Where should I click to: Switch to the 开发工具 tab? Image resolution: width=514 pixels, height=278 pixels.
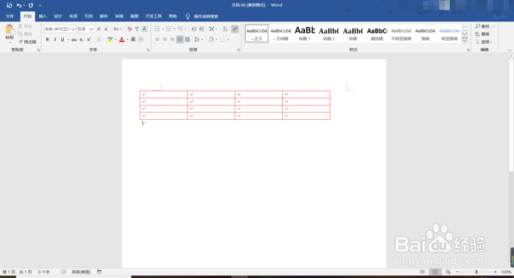(153, 16)
